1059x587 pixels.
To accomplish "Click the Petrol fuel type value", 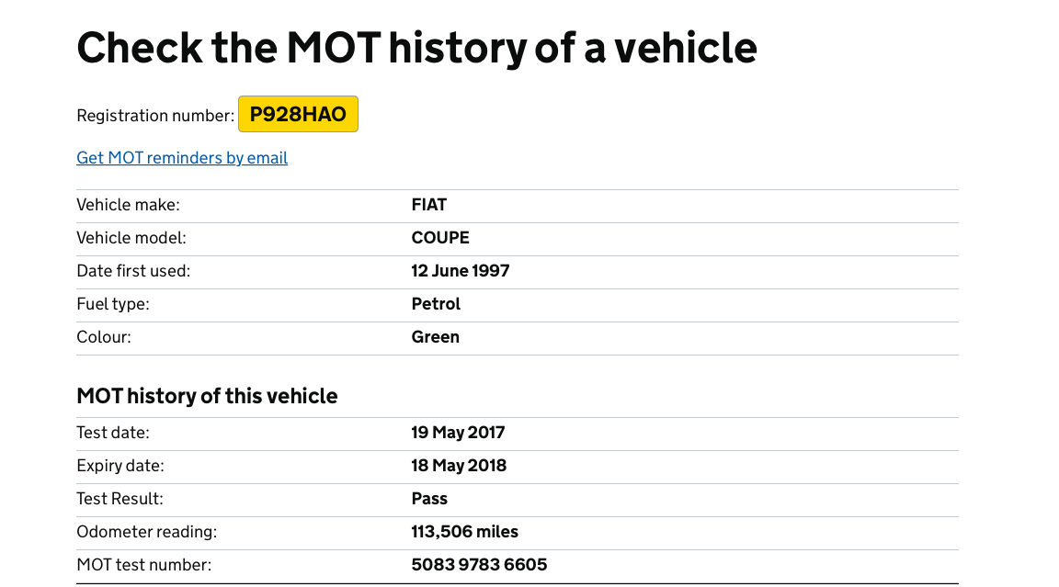I will pos(436,304).
